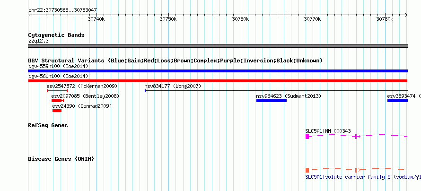The height and width of the screenshot is (191, 421).
Task: Click the esv2097085 red loss bar
Action: click(x=57, y=101)
